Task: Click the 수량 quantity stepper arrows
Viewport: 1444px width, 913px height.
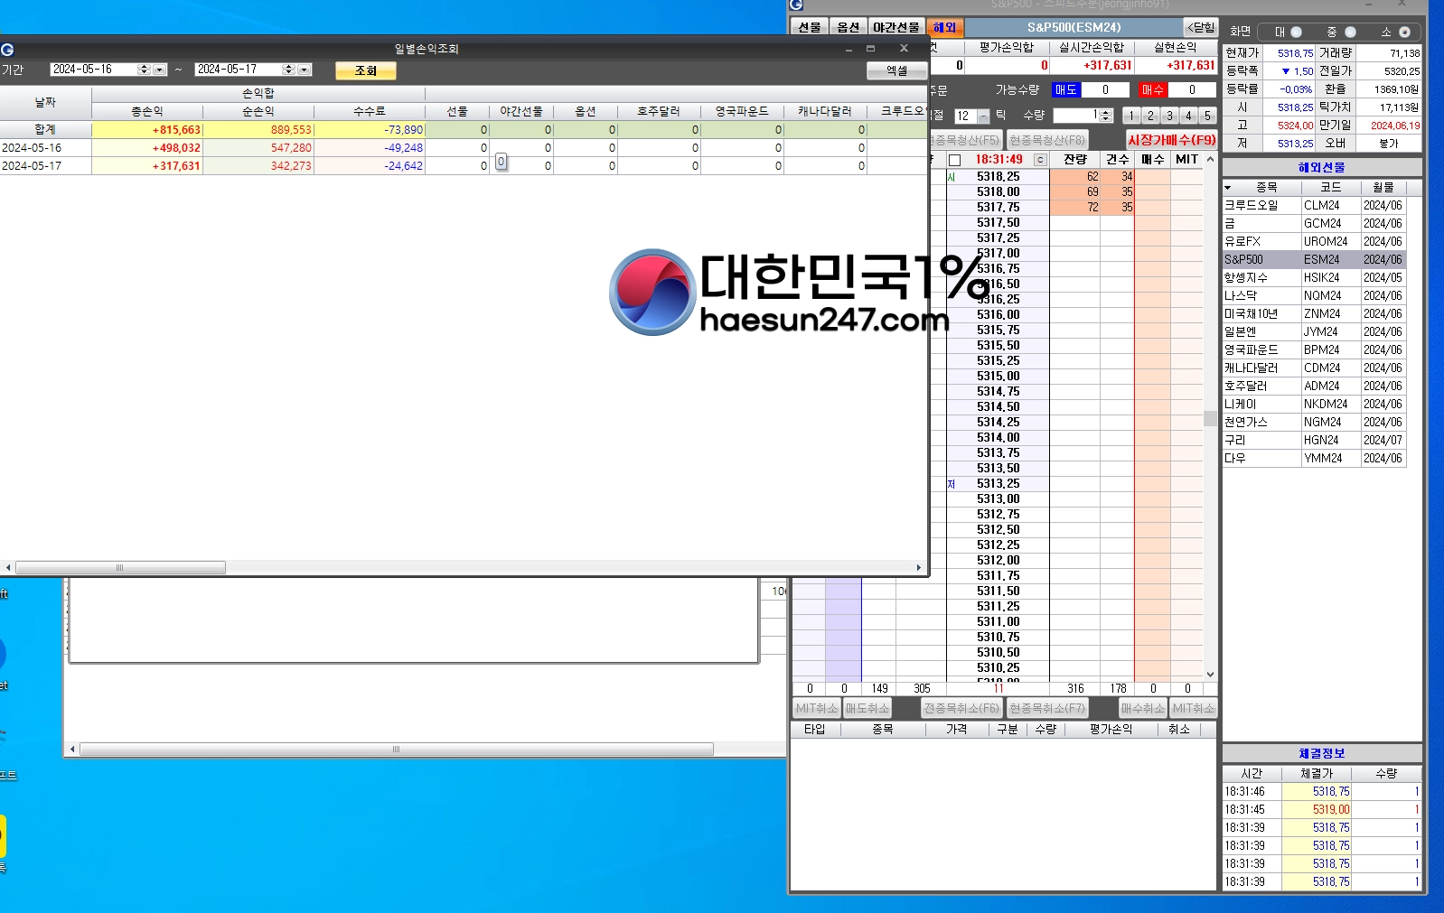Action: tap(1106, 116)
